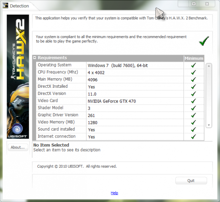Click the 4096 memory value
220x202 pixels.
tap(92, 80)
